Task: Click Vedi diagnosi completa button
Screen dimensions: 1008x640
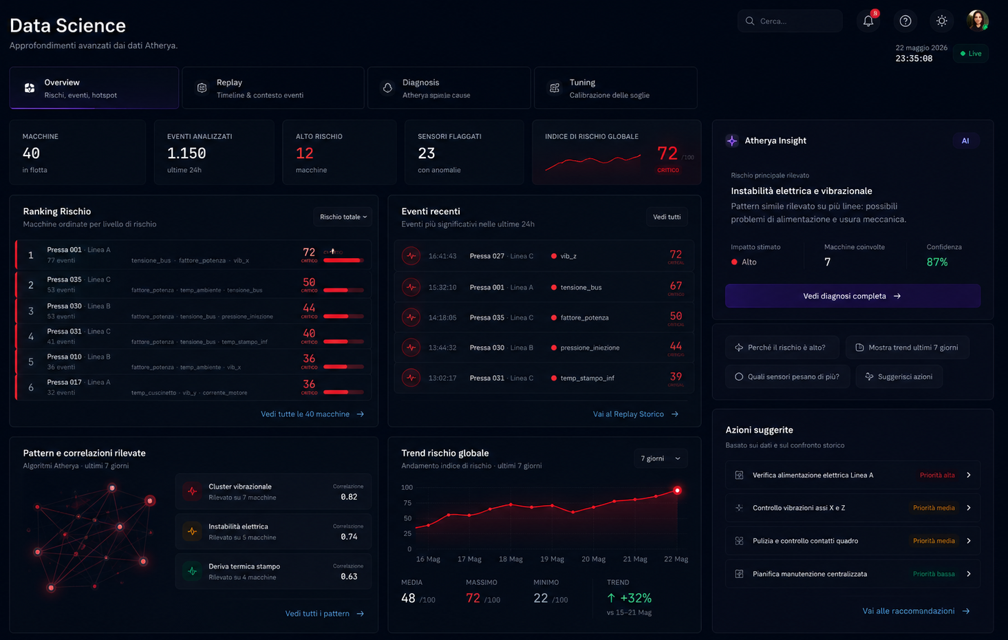Action: click(x=852, y=296)
